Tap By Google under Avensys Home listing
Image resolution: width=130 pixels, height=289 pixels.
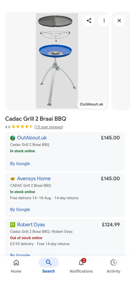pos(20,210)
